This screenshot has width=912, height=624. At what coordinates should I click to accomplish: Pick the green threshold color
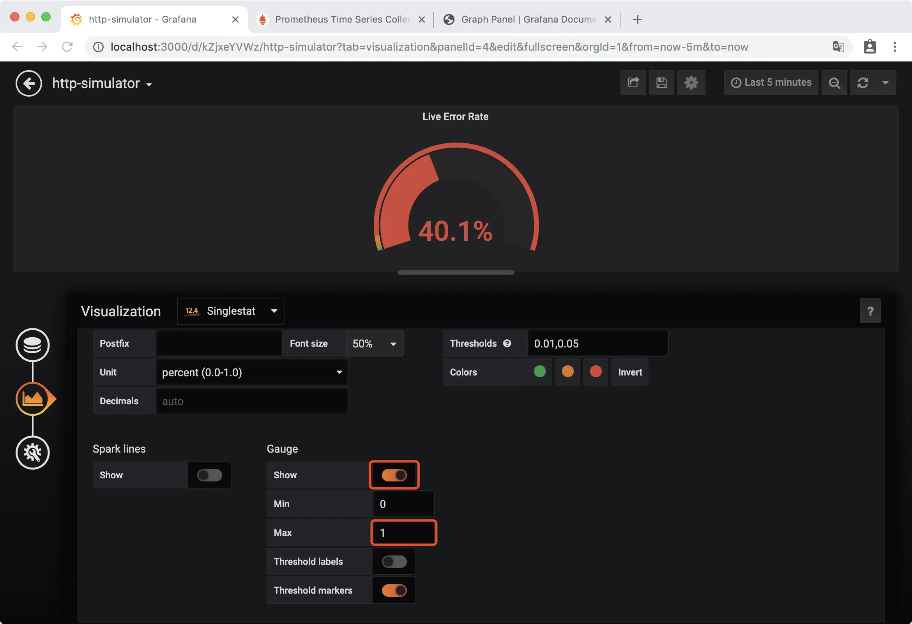tap(539, 372)
